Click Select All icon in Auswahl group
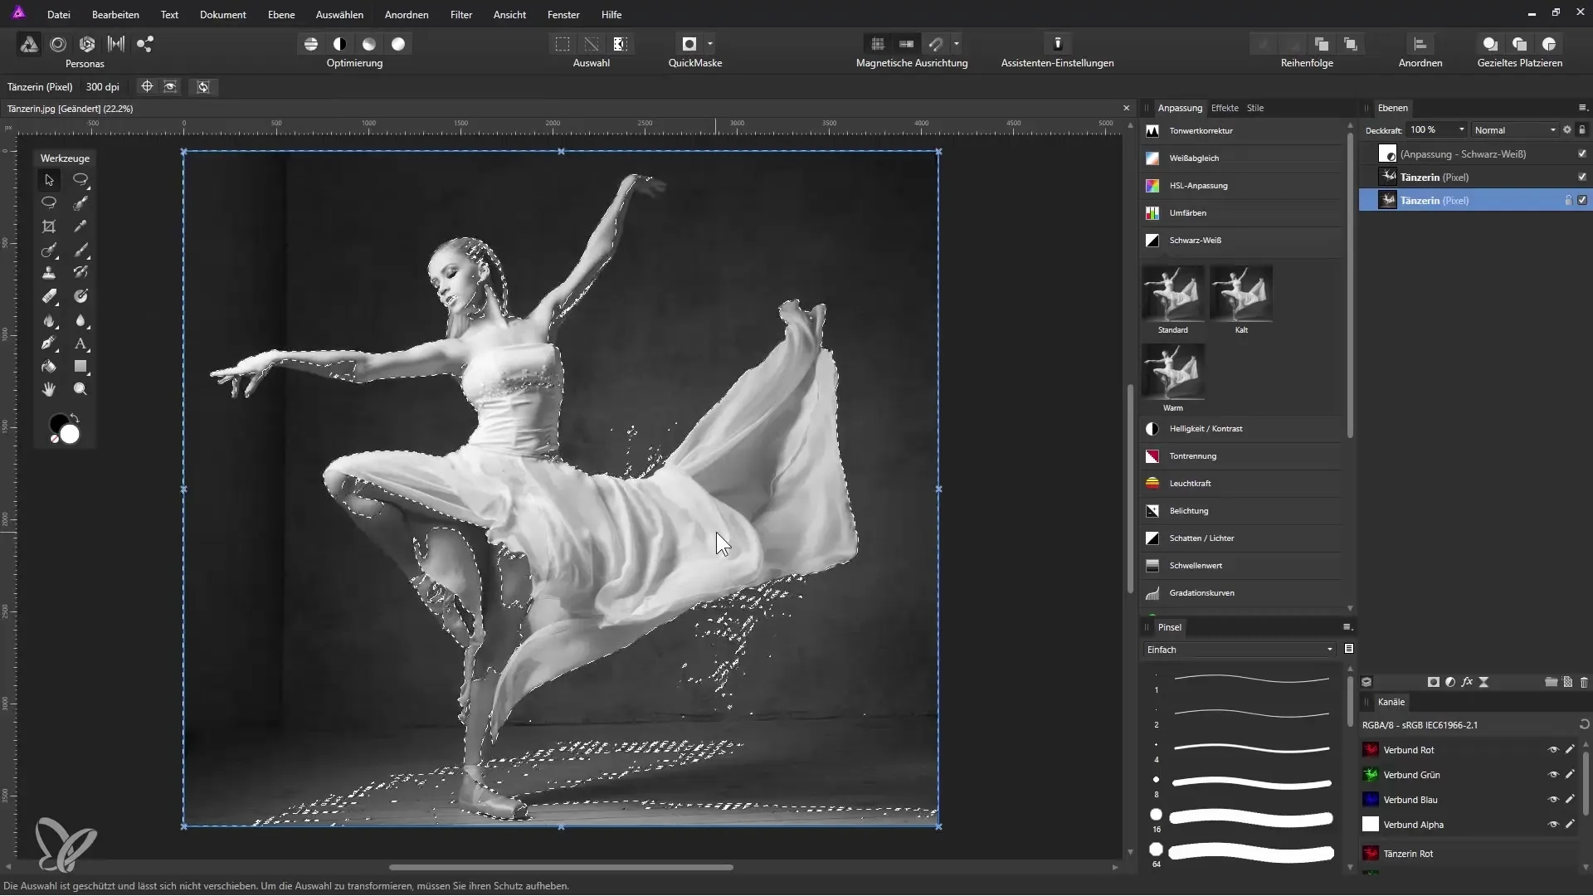The width and height of the screenshot is (1593, 896). click(x=563, y=44)
